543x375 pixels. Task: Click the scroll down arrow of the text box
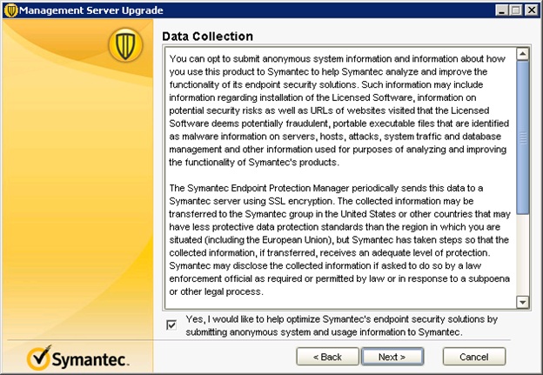click(x=522, y=302)
